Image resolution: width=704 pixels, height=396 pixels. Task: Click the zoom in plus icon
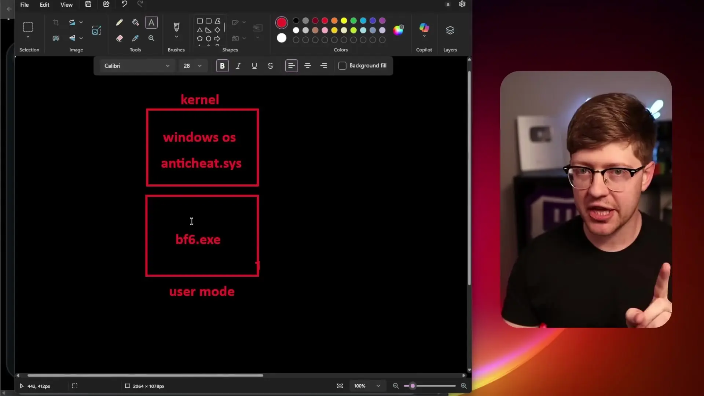(x=464, y=386)
